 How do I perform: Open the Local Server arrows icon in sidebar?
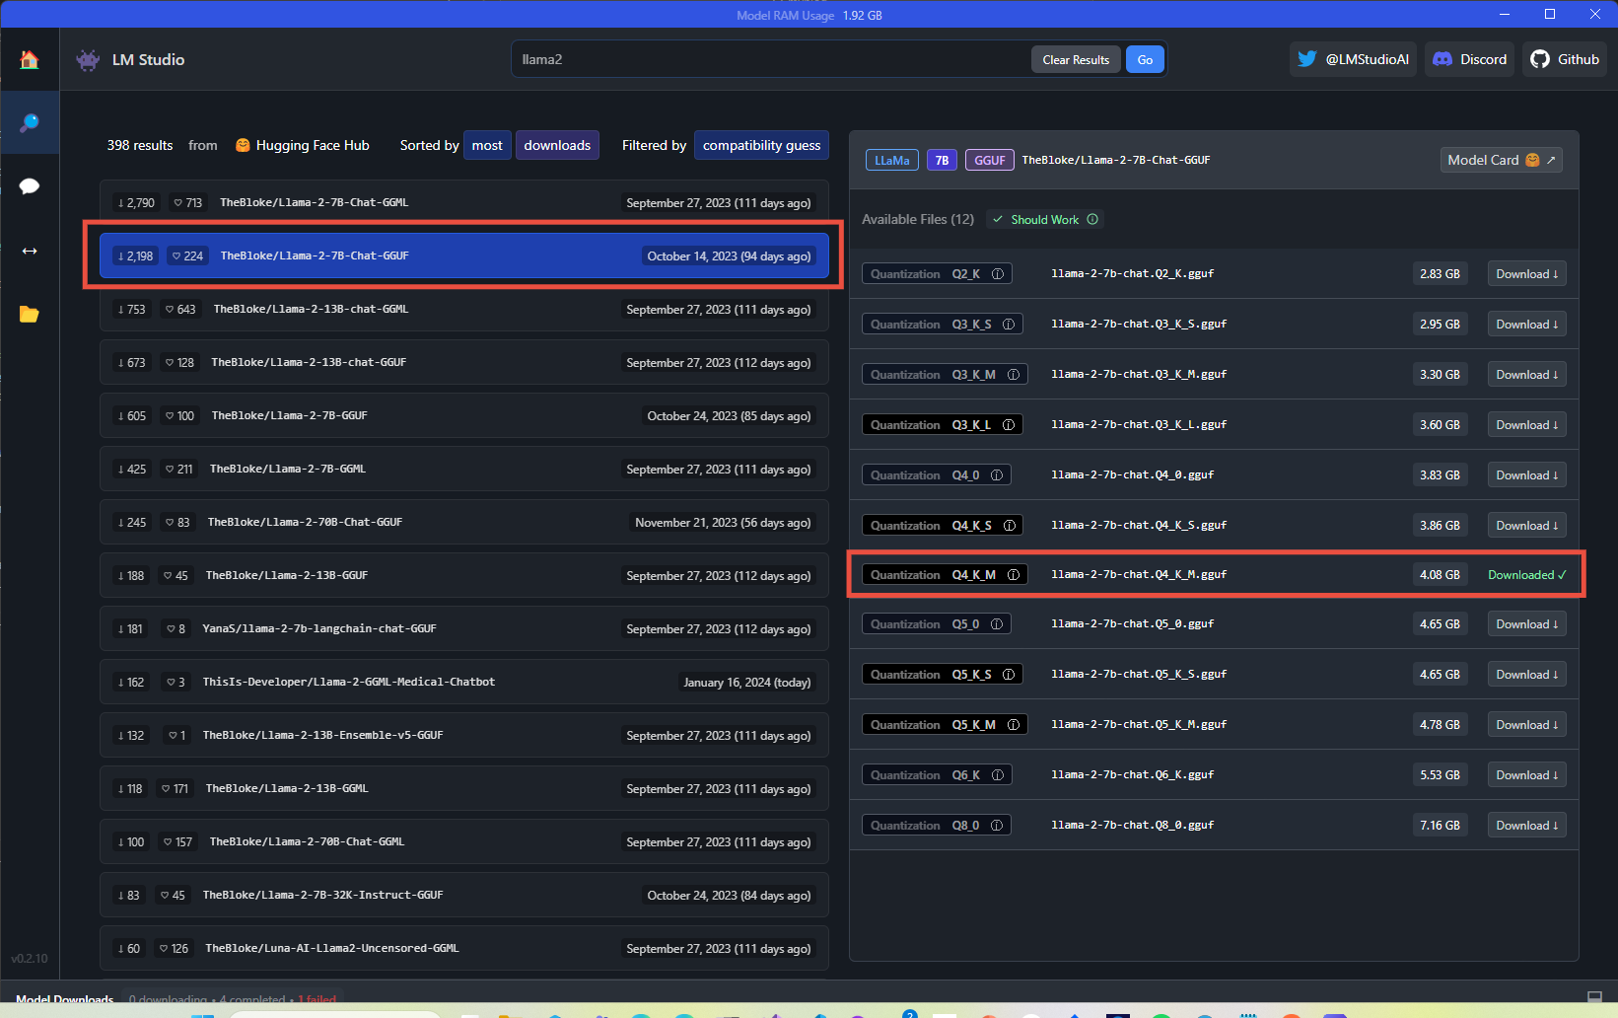pos(30,251)
